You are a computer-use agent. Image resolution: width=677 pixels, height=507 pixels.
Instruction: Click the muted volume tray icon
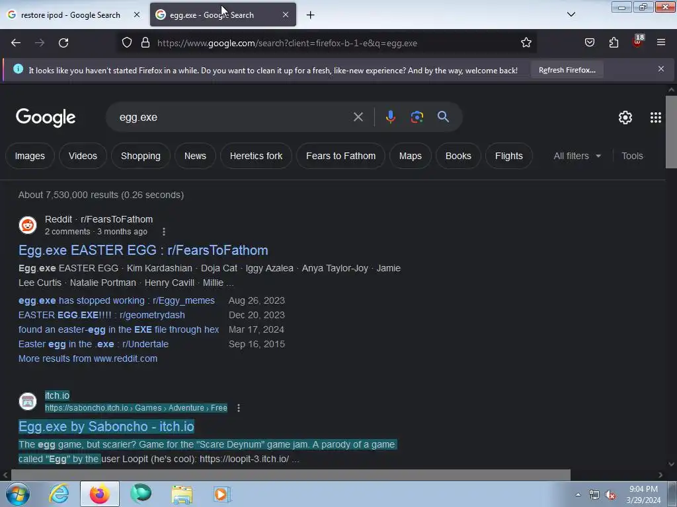[610, 495]
